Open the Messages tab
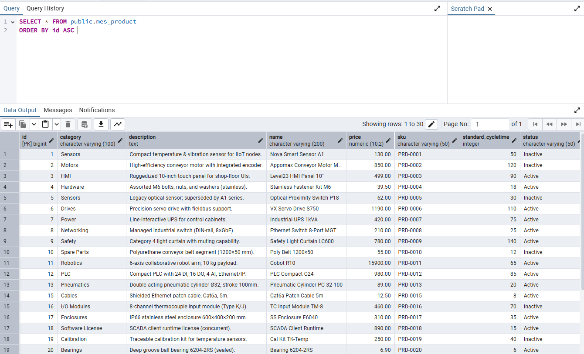Screen dimensions: 584x354 (58, 110)
